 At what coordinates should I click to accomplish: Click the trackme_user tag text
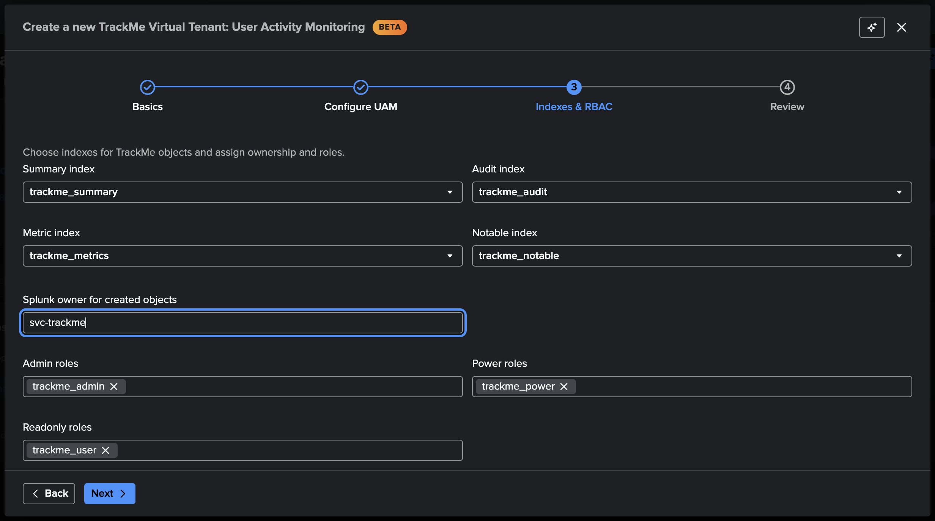tap(65, 450)
